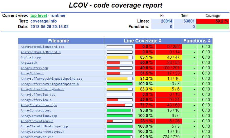Open ArrayBufferView.h file link

click(36, 100)
